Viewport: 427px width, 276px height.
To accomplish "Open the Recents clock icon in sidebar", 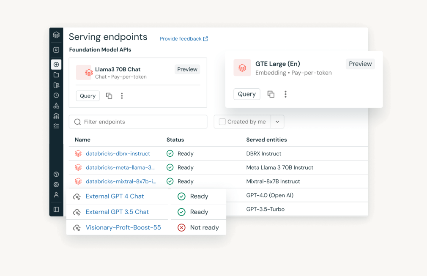I will [56, 96].
